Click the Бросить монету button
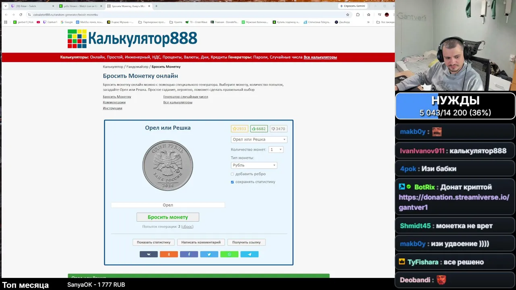This screenshot has height=290, width=516. coord(168,217)
